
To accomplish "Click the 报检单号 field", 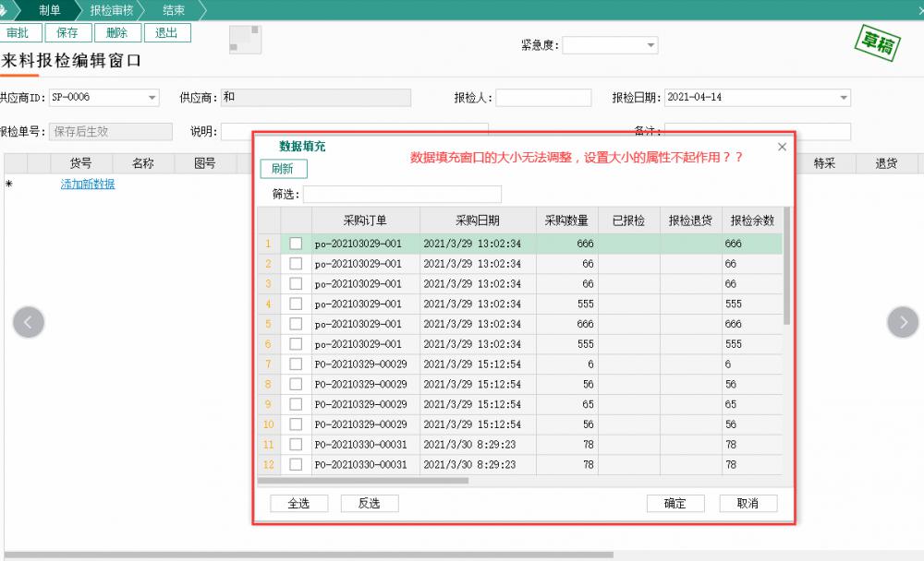I will click(x=111, y=132).
